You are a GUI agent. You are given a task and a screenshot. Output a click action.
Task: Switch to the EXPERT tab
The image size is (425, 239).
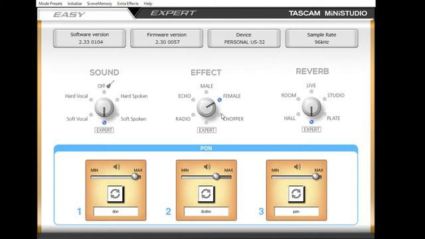pyautogui.click(x=173, y=13)
